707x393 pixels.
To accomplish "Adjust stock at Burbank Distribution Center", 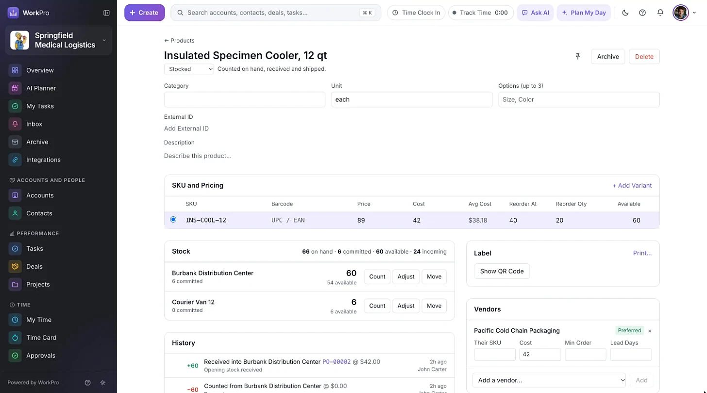I will [406, 277].
